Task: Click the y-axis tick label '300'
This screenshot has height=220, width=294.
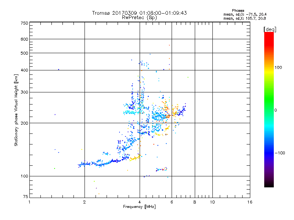Action: [24, 92]
